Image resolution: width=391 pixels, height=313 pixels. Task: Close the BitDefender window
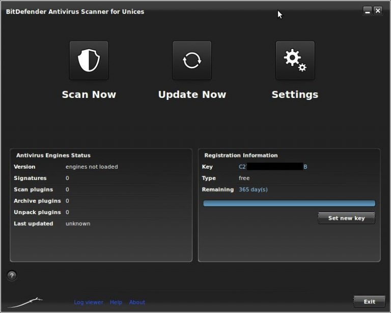[378, 11]
